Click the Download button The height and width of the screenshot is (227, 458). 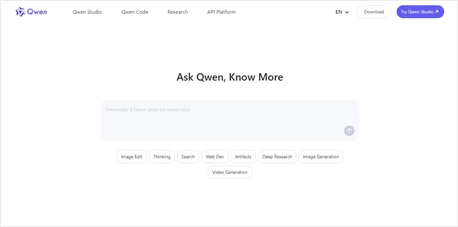pyautogui.click(x=374, y=12)
